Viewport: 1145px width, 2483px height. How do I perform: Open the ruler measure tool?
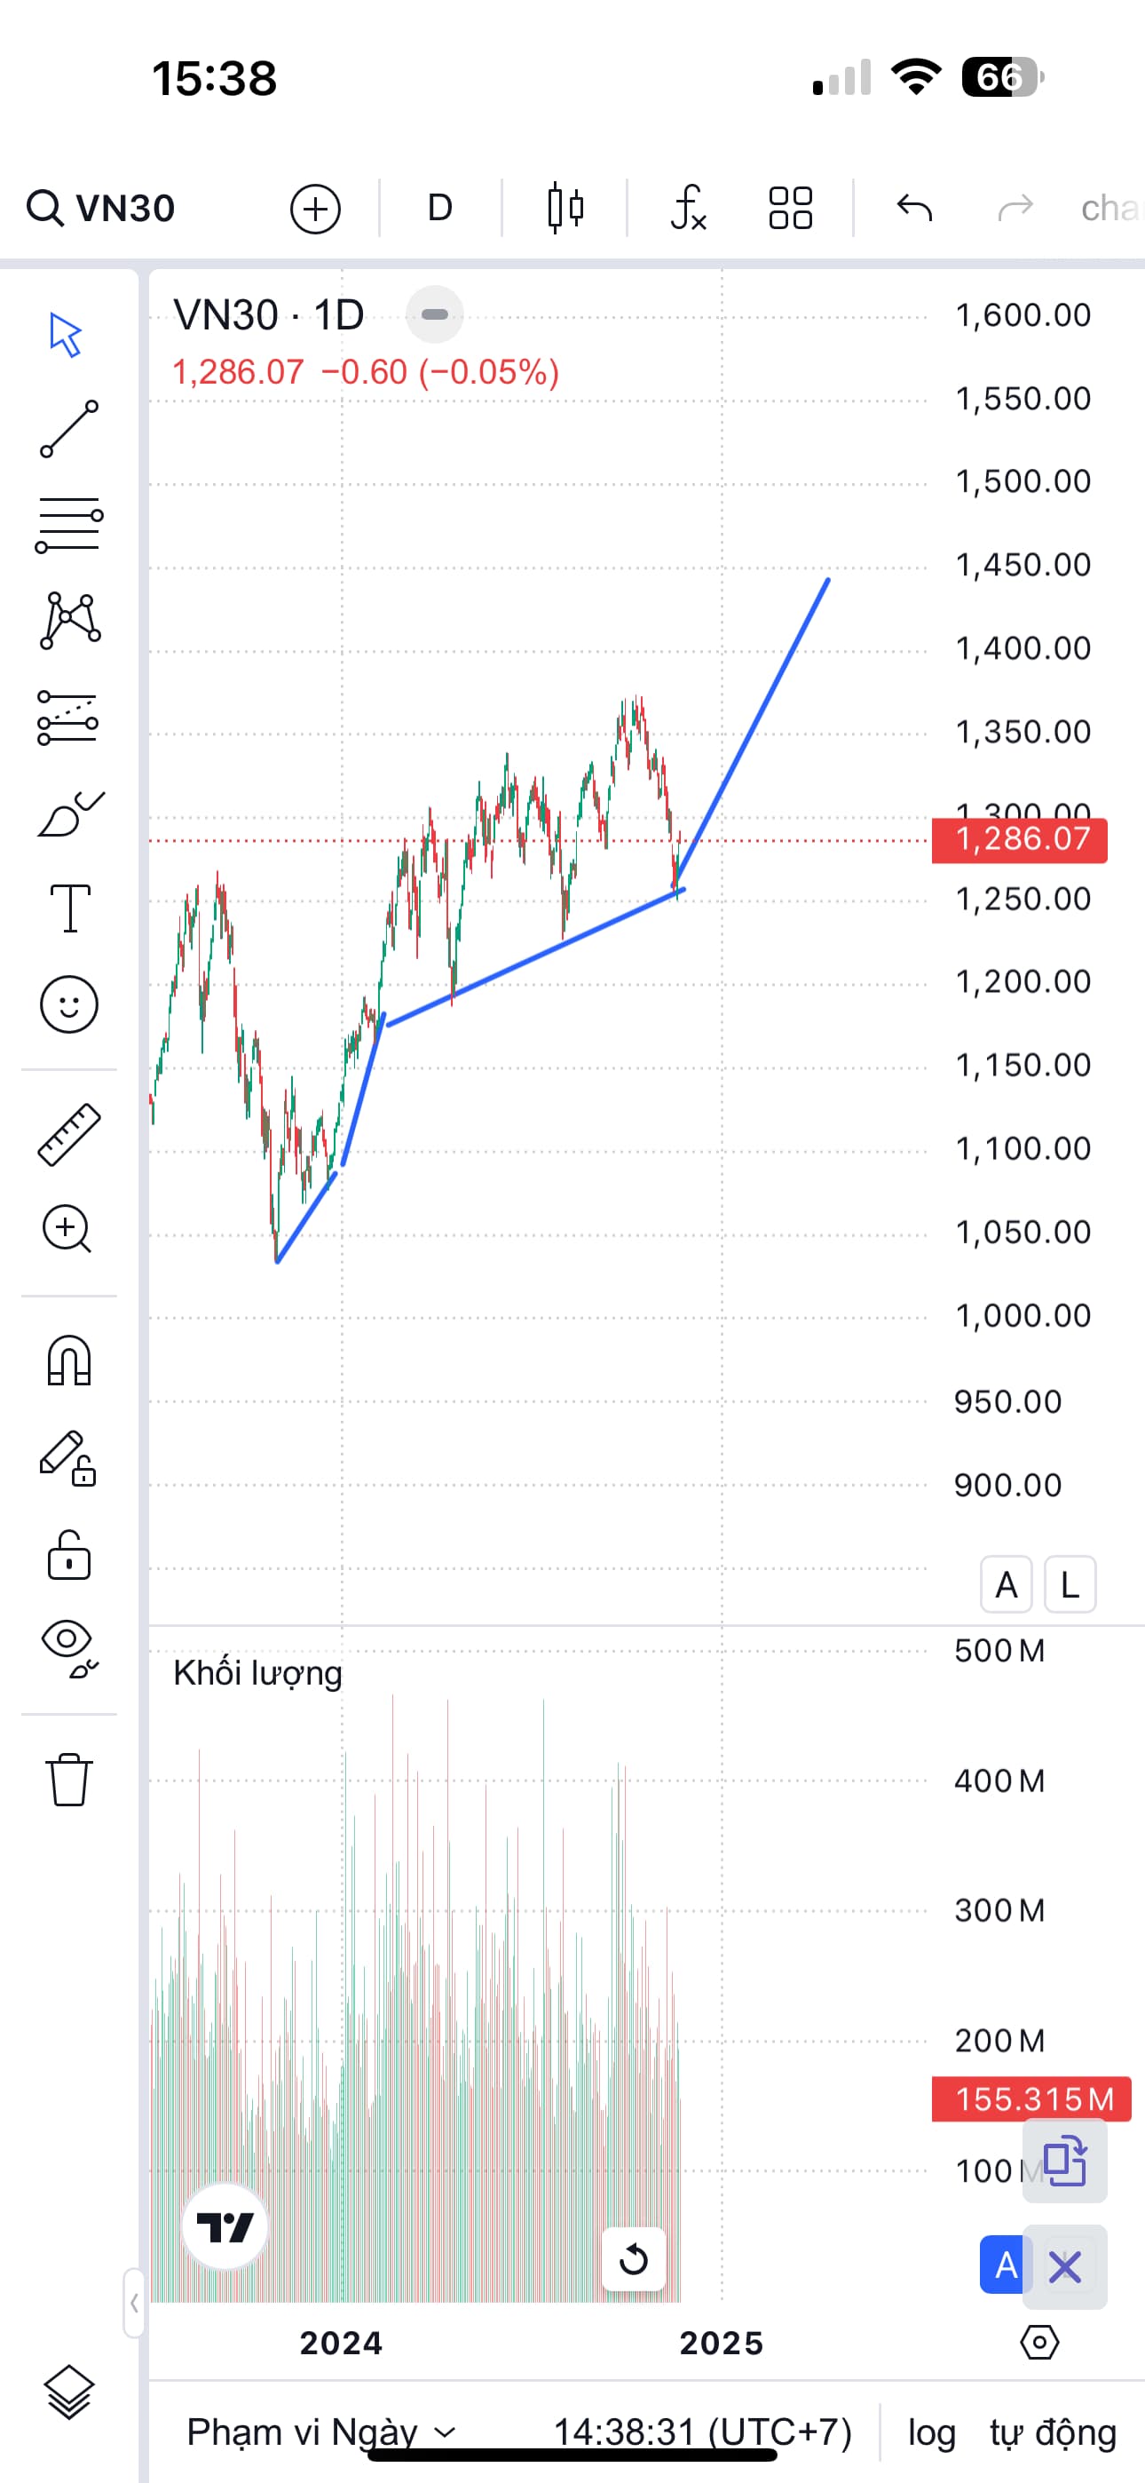tap(68, 1135)
